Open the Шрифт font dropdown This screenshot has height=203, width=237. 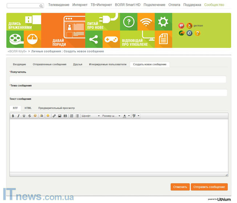tap(90, 116)
